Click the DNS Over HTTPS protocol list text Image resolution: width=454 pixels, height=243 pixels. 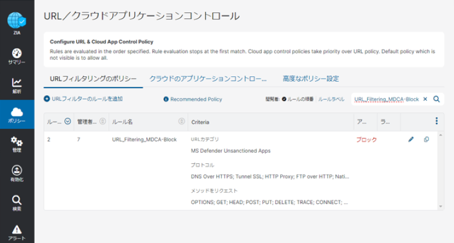pos(270,176)
